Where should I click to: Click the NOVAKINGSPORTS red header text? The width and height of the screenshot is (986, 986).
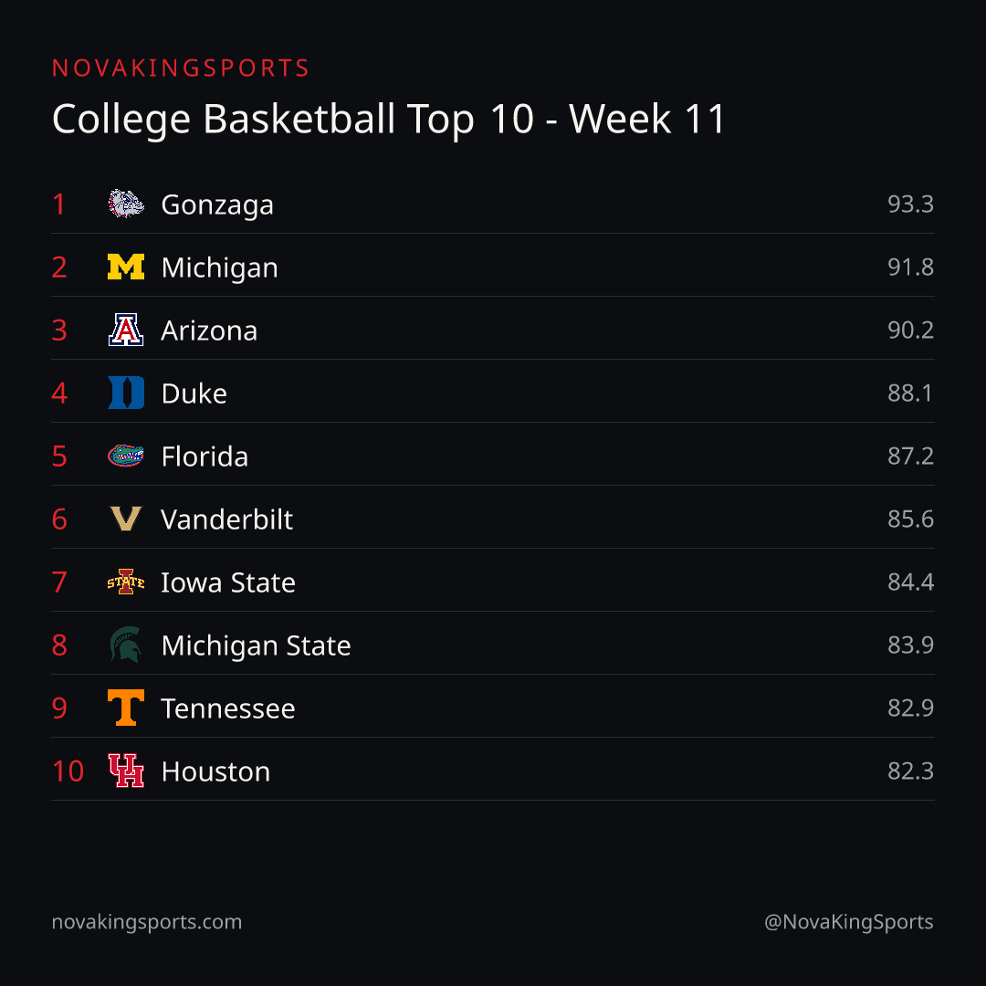click(181, 68)
